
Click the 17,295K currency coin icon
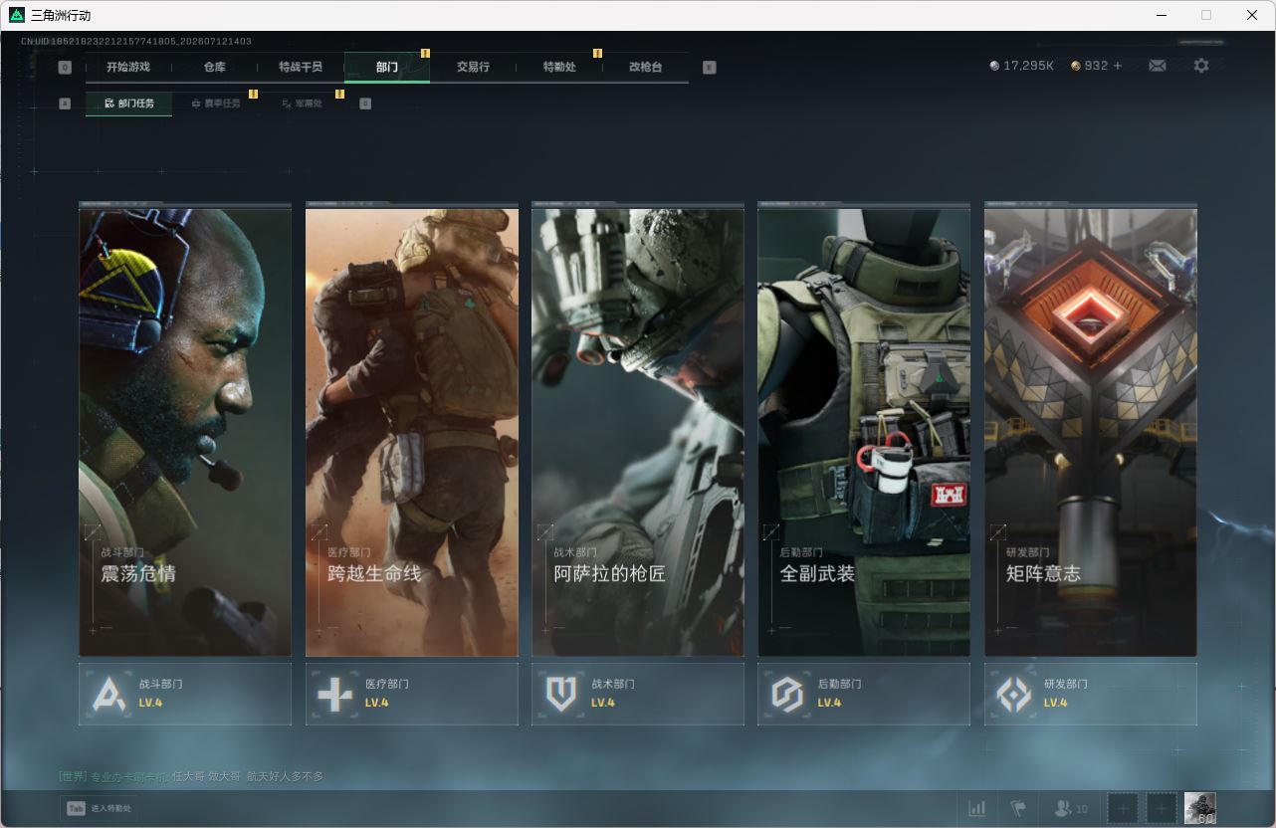click(994, 66)
